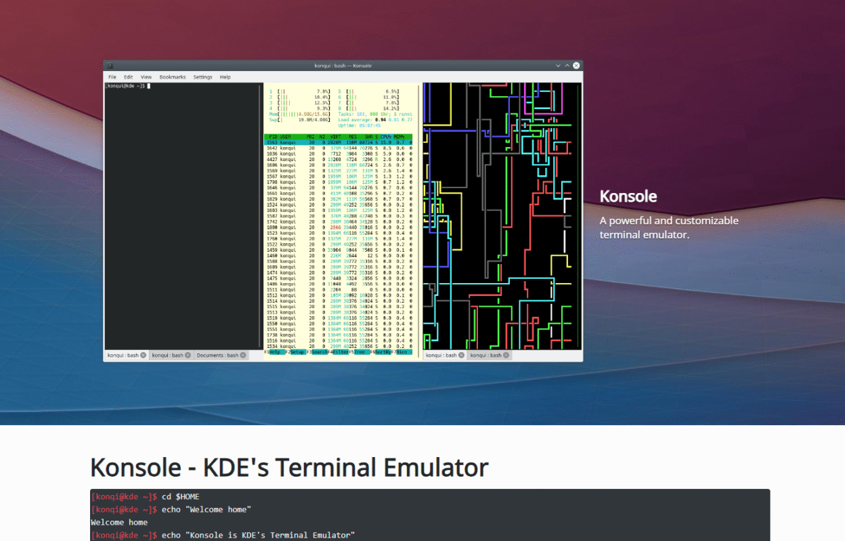The width and height of the screenshot is (845, 541).
Task: Click the htop Mem usage meter
Action: [x=299, y=114]
